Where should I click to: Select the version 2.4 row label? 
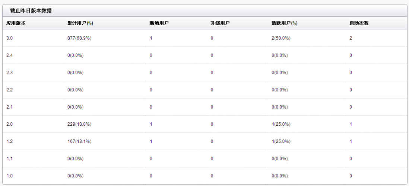point(10,55)
